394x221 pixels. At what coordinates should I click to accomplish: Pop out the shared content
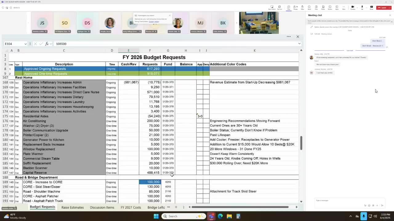point(279,7)
